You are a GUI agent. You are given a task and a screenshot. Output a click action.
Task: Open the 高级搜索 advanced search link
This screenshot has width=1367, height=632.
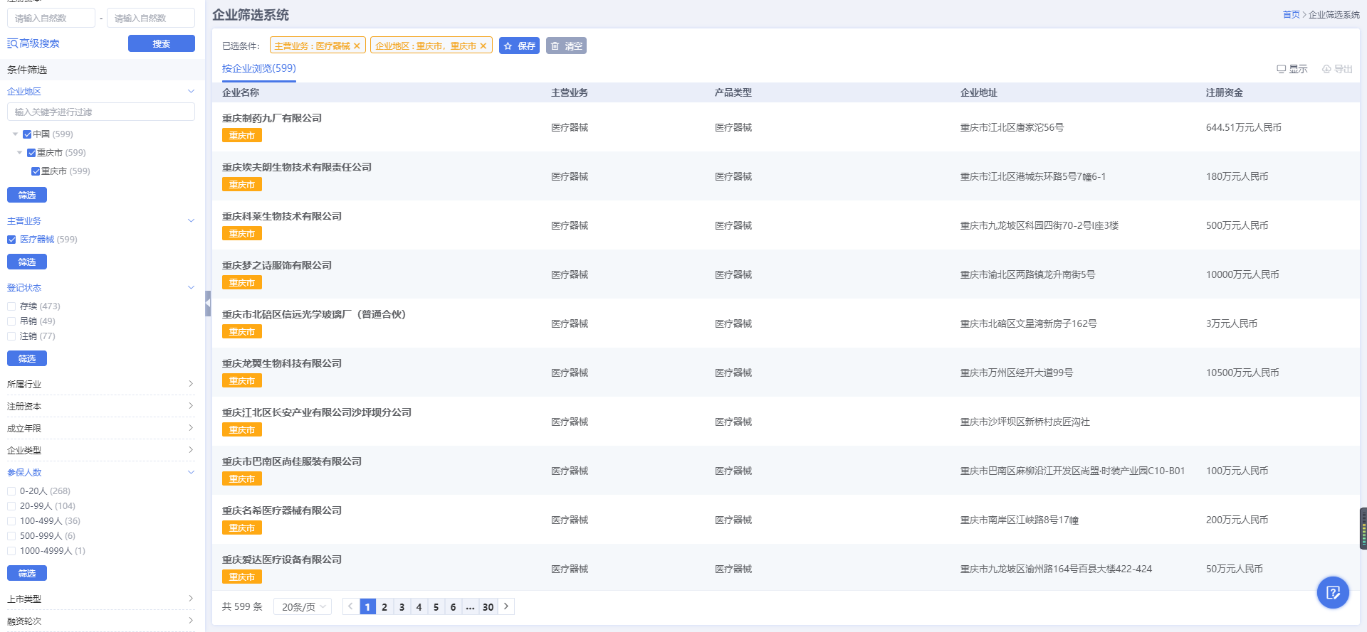pyautogui.click(x=33, y=43)
